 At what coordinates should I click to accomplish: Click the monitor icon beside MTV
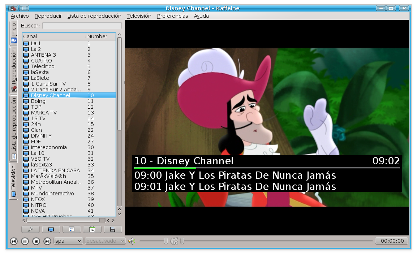point(26,188)
